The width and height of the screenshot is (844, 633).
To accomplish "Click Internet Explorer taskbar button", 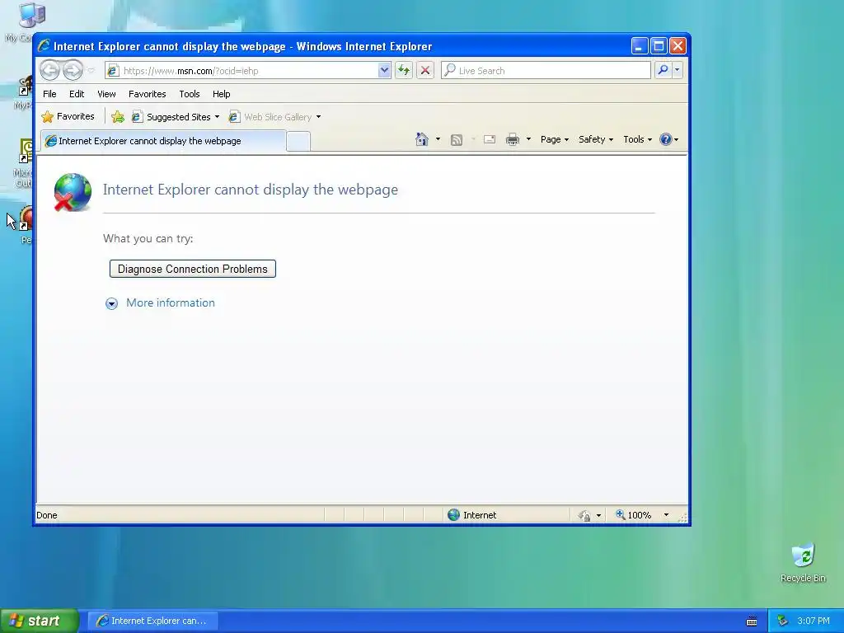I will [152, 621].
